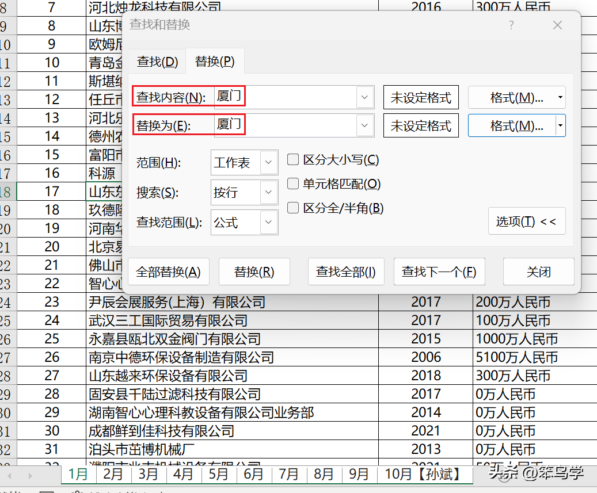597x493 pixels.
Task: Switch to the 5月 sheet tab
Action: [218, 475]
